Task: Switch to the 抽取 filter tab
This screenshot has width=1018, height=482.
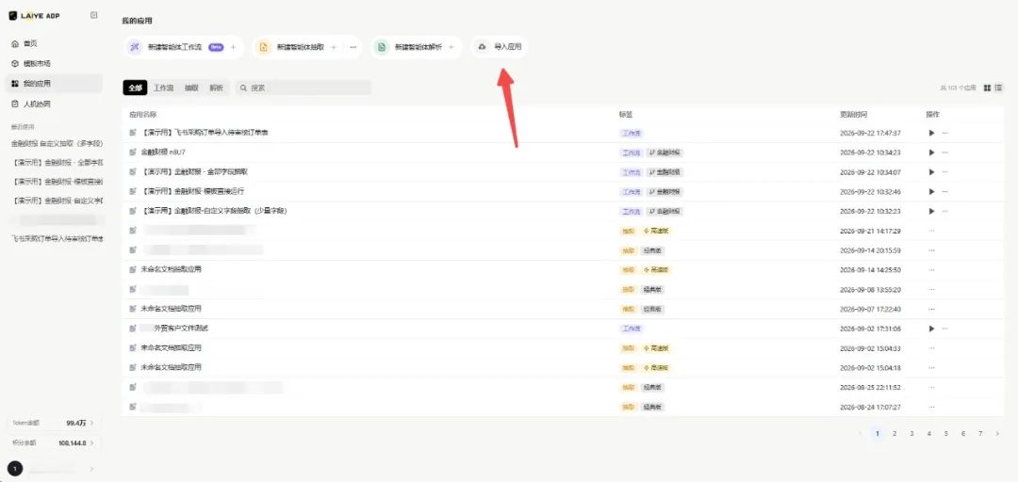Action: coord(191,88)
